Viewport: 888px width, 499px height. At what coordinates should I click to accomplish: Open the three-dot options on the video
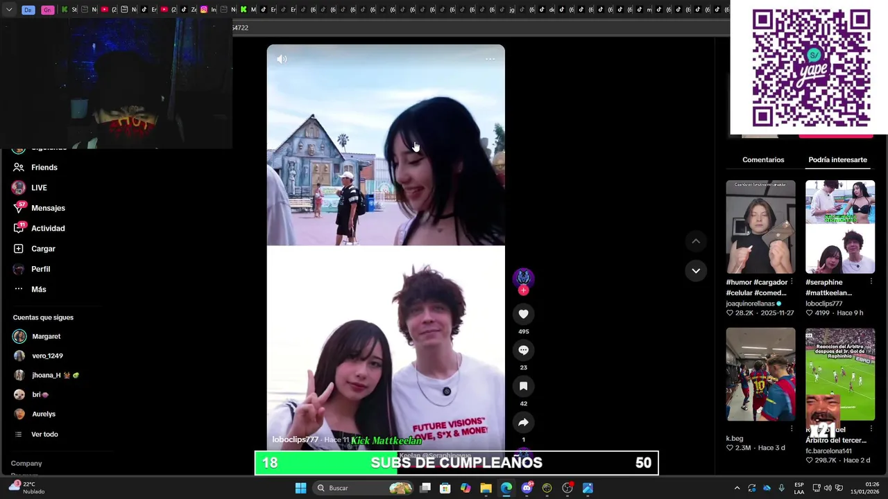pos(490,59)
